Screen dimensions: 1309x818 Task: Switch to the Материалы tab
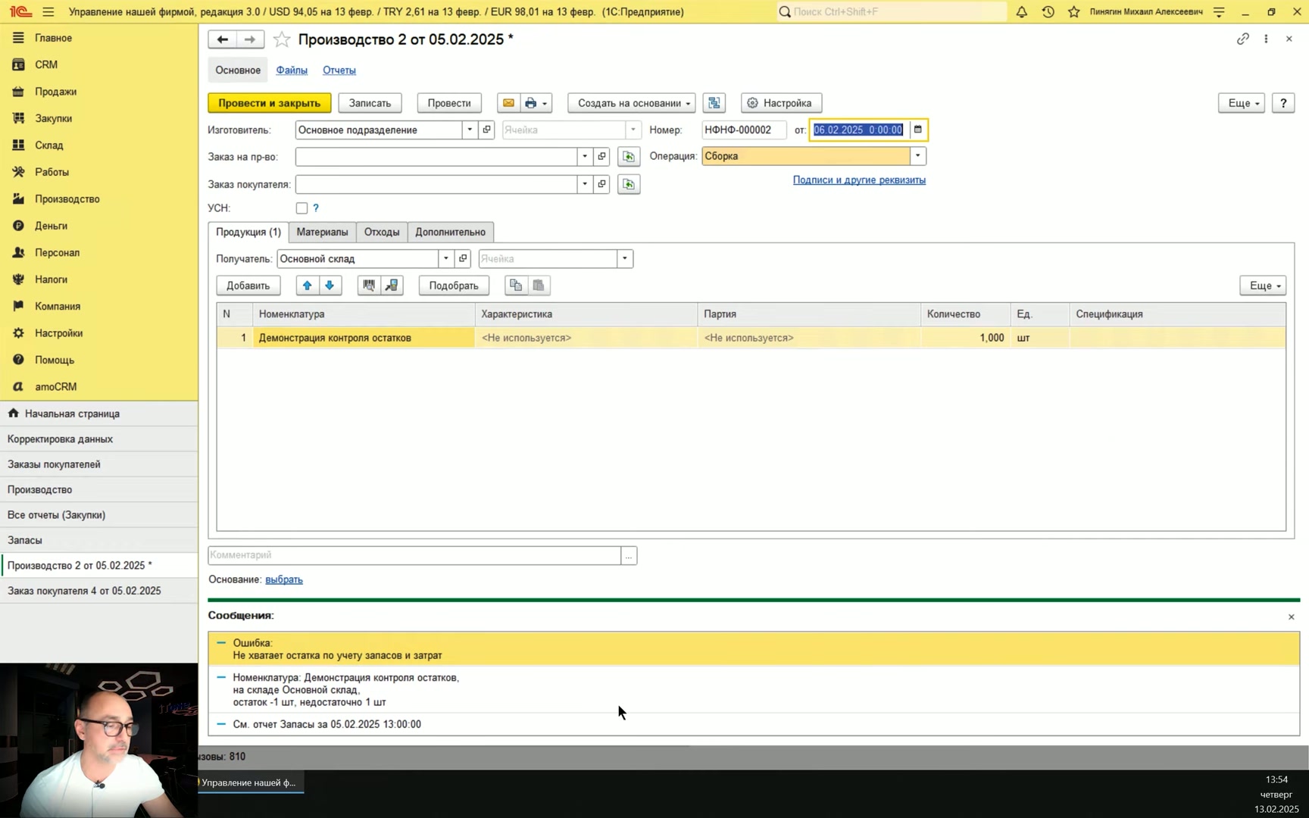(x=322, y=232)
